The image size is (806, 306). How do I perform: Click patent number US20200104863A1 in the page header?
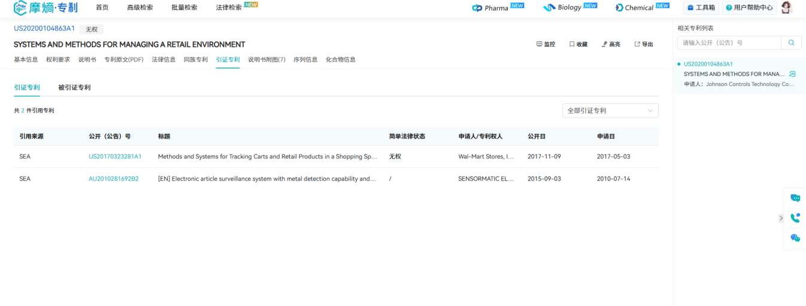[44, 29]
